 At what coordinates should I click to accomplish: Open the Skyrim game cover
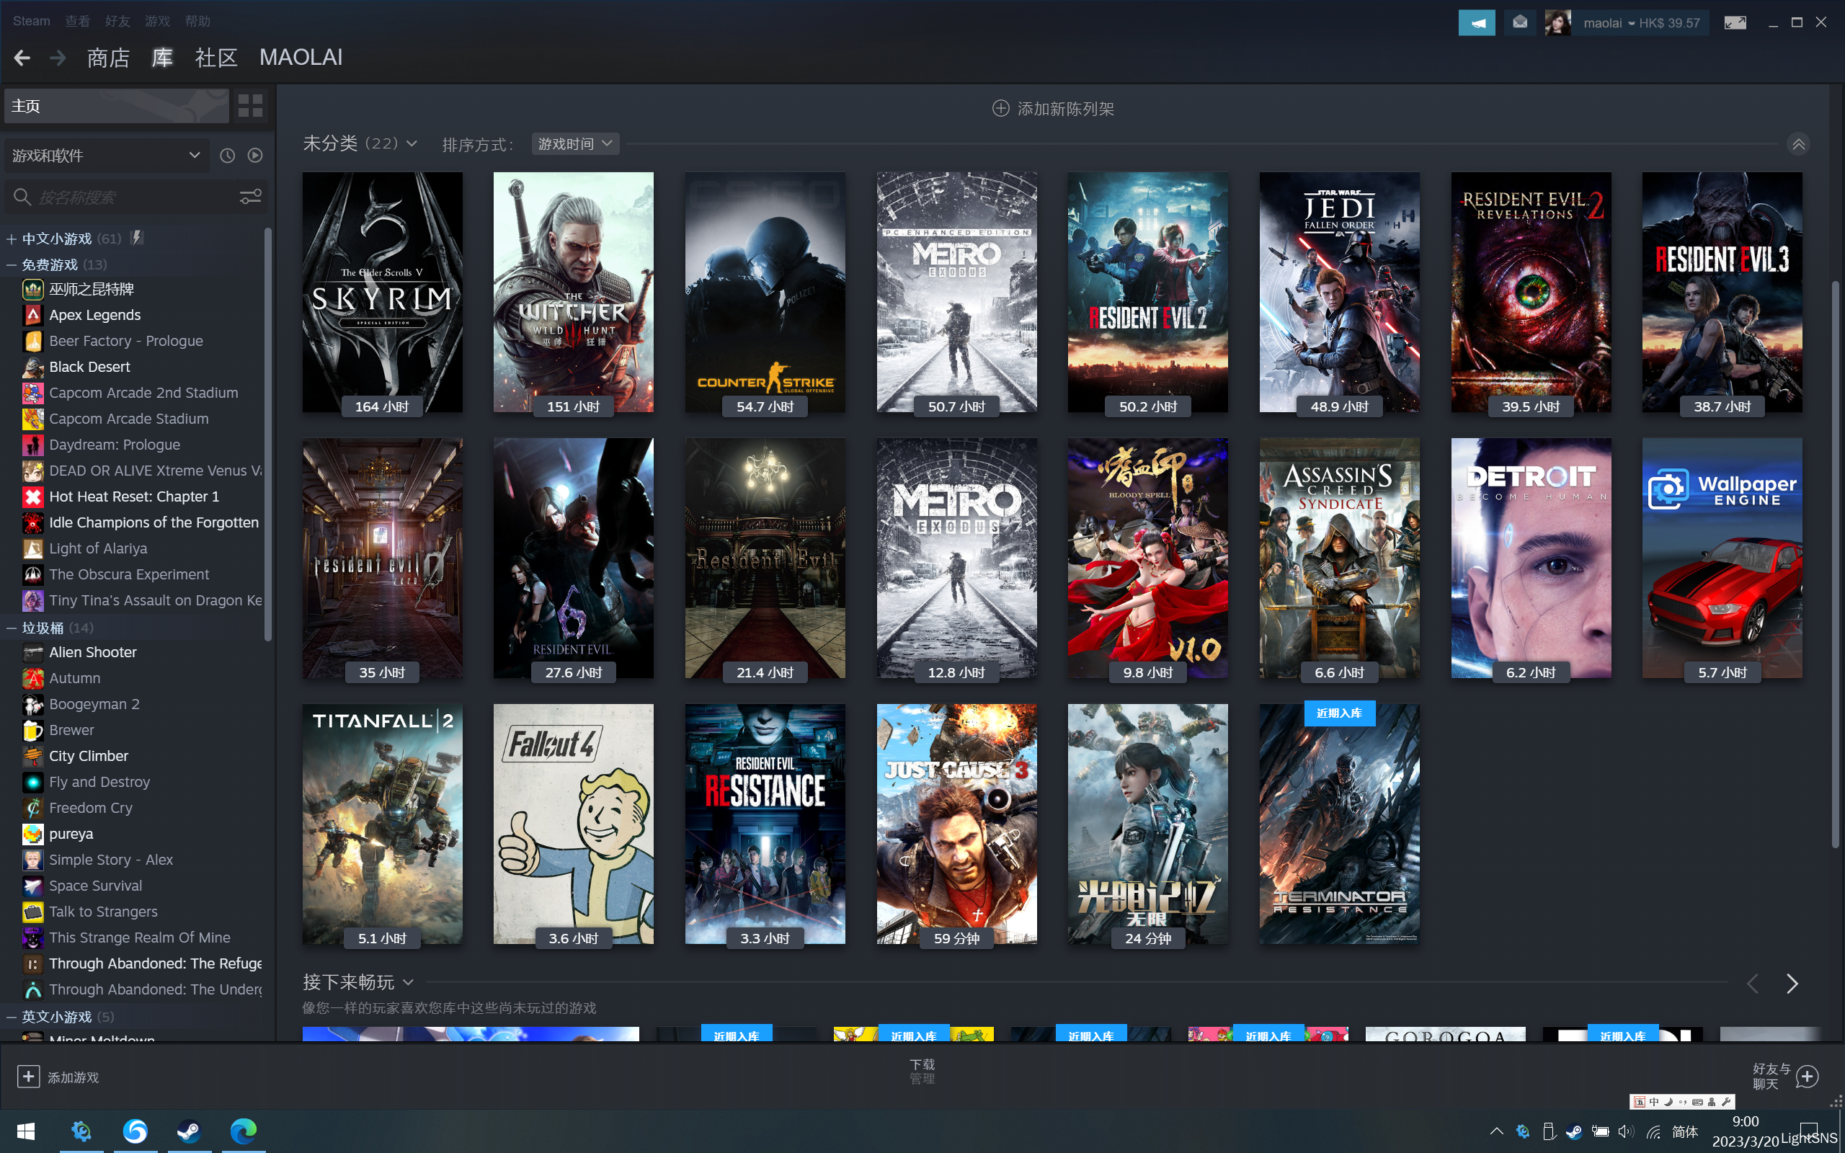[x=382, y=293]
